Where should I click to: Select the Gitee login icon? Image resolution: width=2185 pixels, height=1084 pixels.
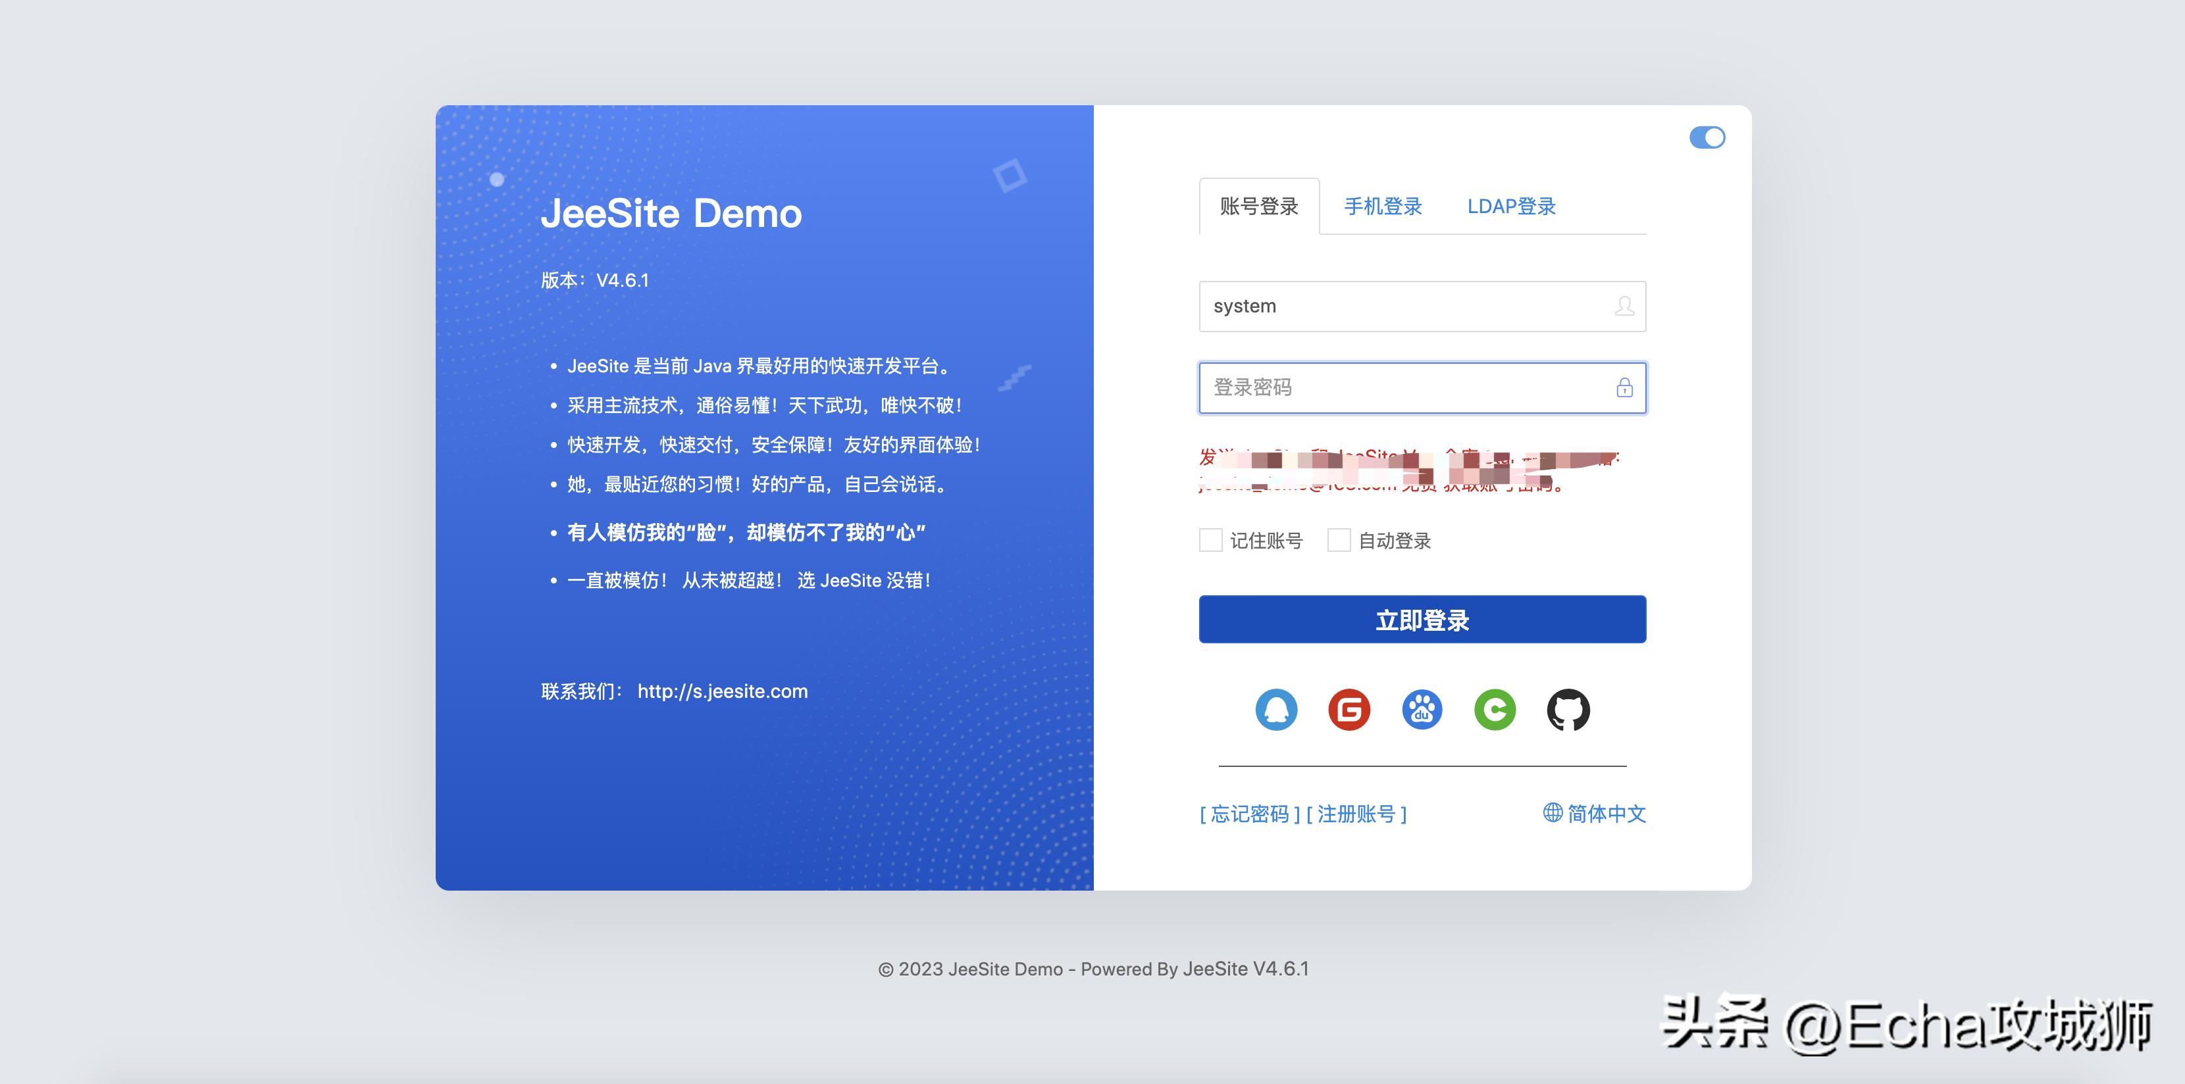click(x=1349, y=710)
